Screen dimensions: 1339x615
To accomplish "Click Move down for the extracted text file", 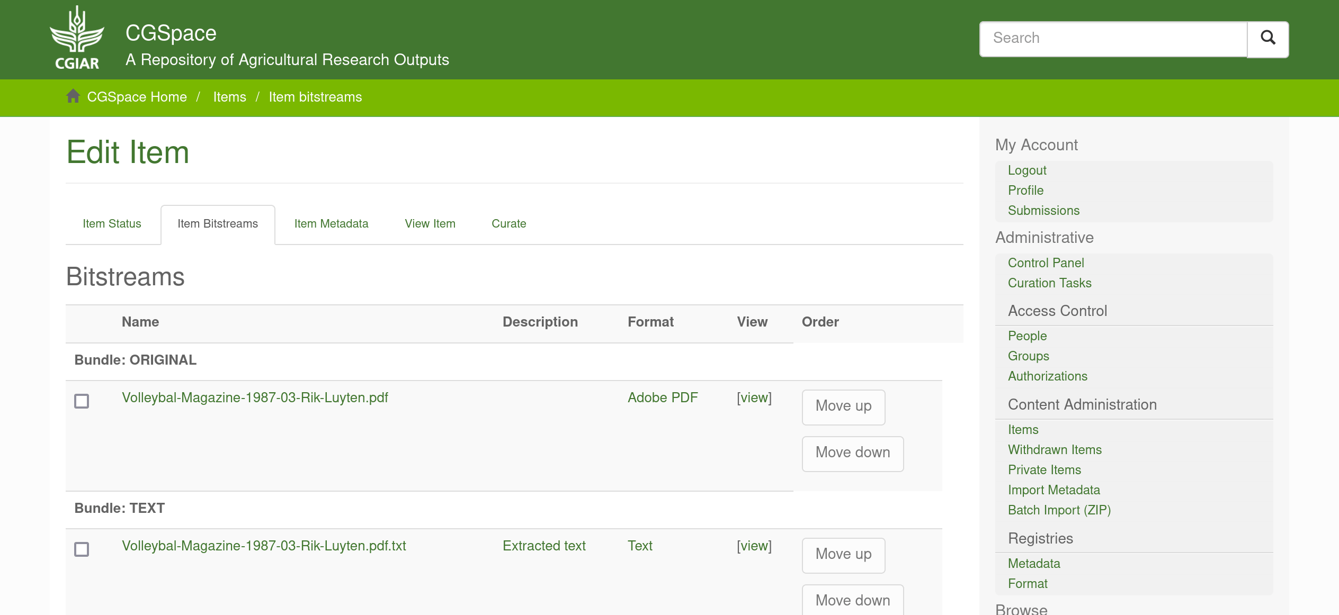I will tap(852, 600).
